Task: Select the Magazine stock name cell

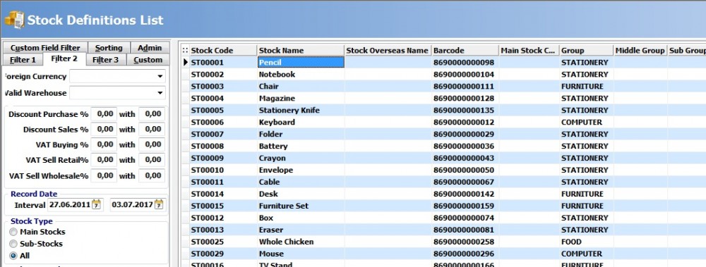Action: pyautogui.click(x=301, y=98)
